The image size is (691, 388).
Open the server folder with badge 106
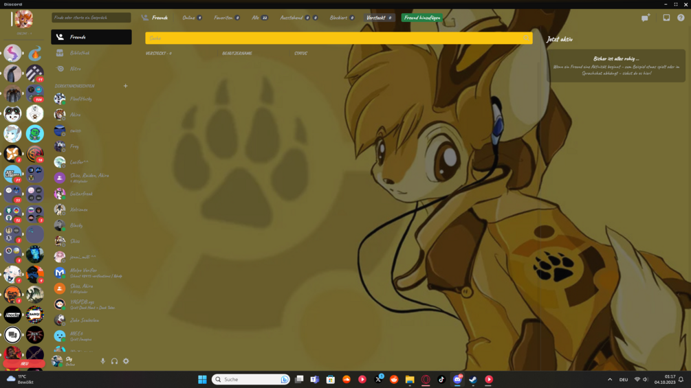(x=35, y=93)
